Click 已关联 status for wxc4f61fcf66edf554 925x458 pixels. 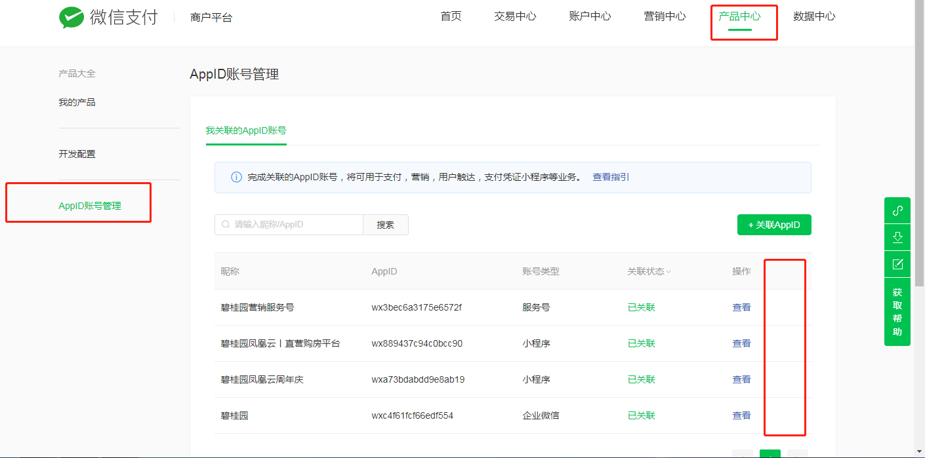click(x=641, y=415)
